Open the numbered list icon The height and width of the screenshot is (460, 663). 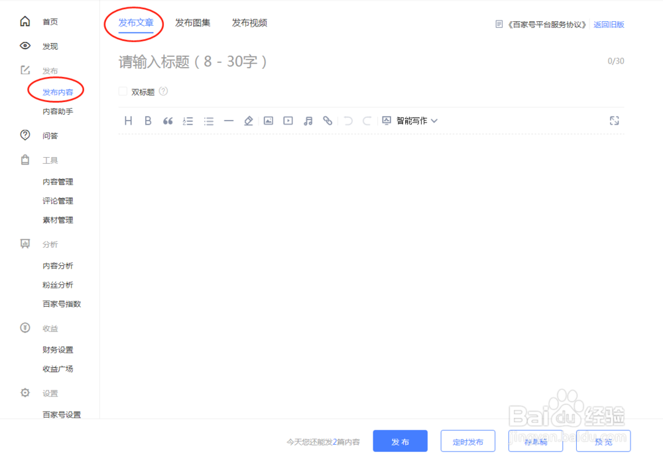coord(188,121)
